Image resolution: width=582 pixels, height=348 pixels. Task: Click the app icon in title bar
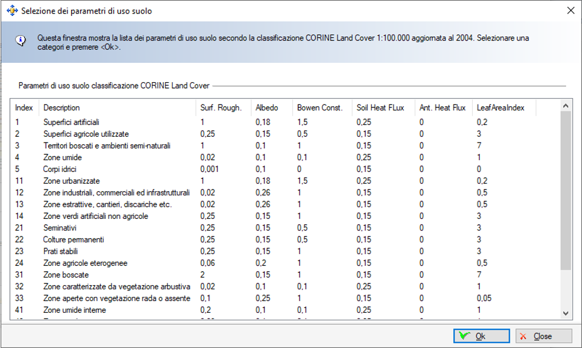(11, 11)
